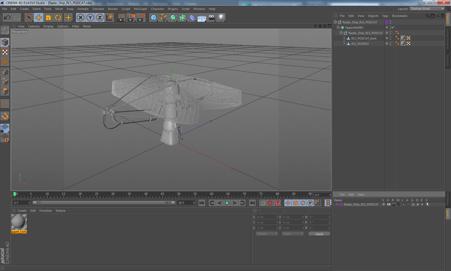
Task: Open Render Settings
Action: click(x=141, y=18)
